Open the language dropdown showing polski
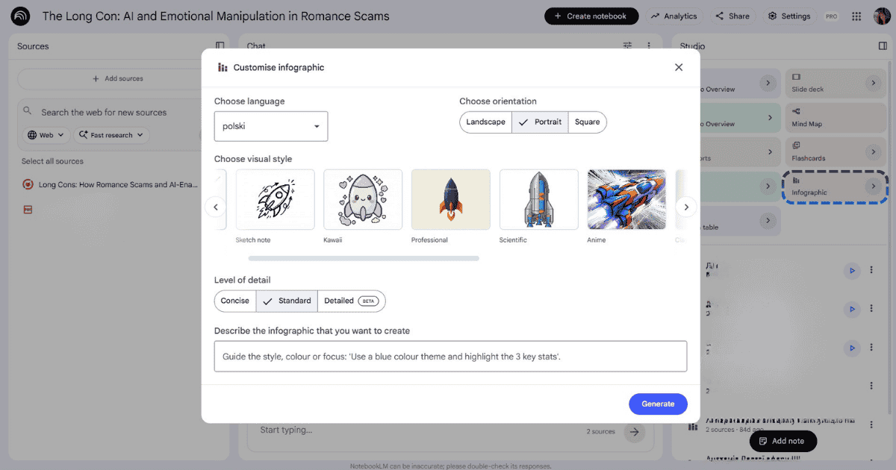This screenshot has width=896, height=470. [x=270, y=126]
